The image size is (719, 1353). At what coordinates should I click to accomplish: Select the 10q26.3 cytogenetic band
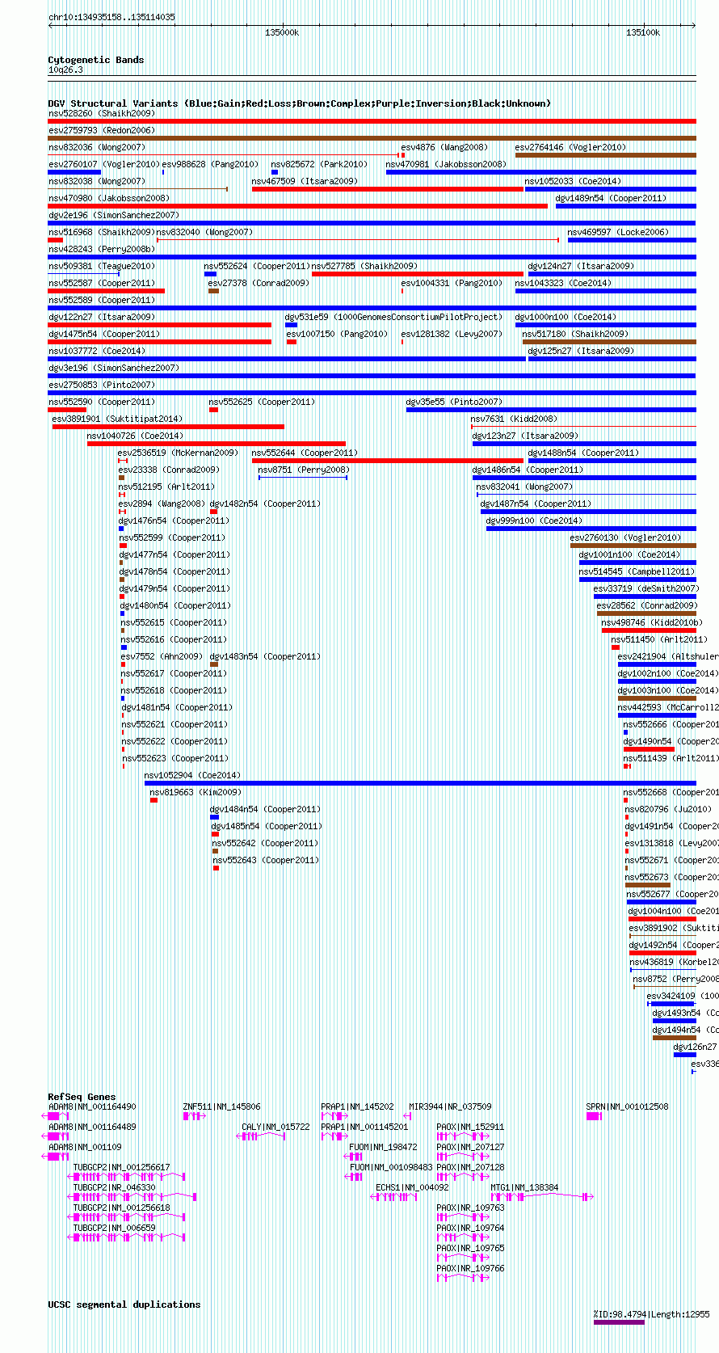[65, 70]
